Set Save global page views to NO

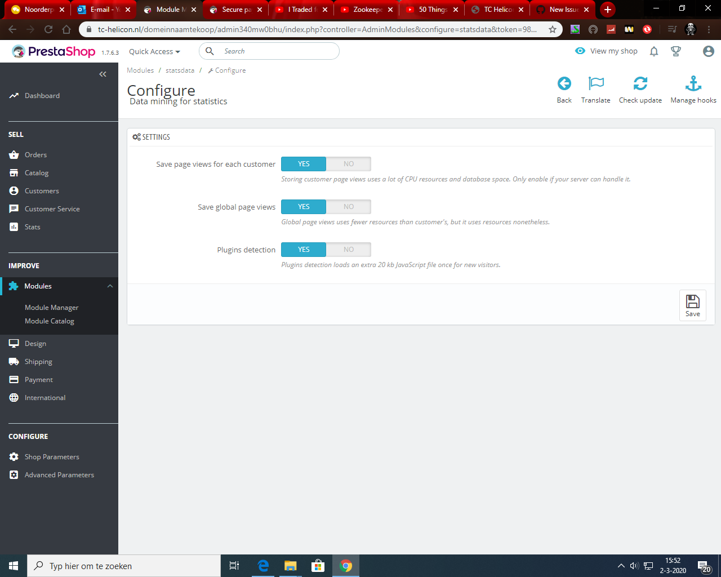(x=348, y=206)
